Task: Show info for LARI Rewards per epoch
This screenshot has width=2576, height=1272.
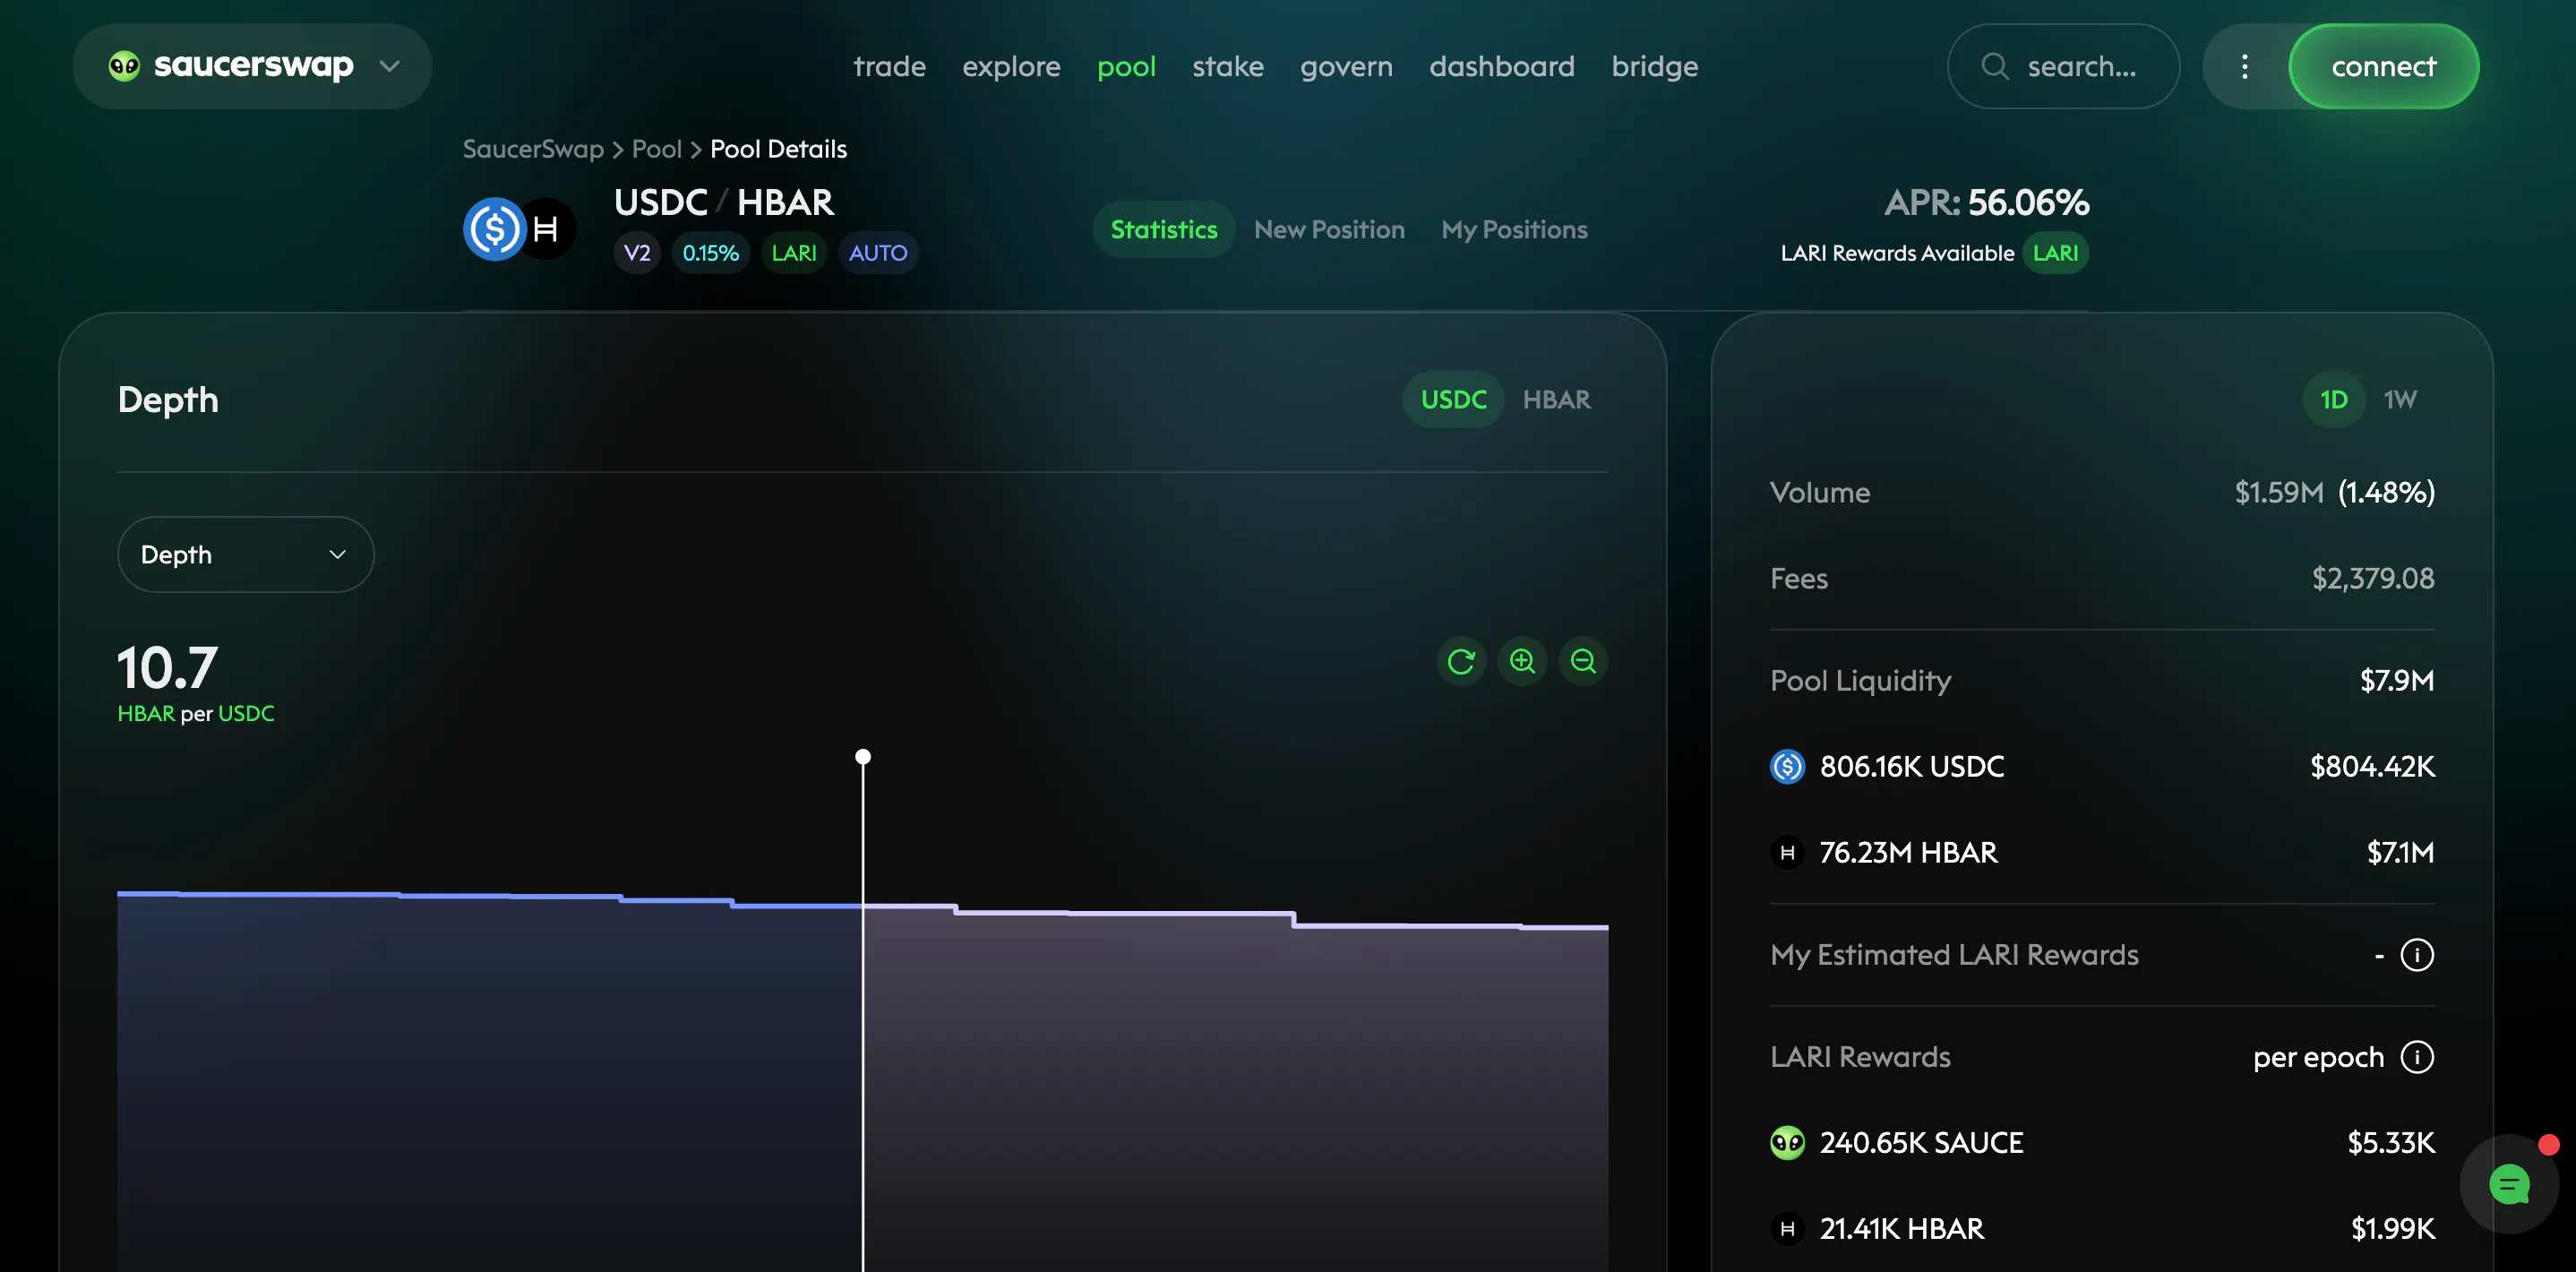Action: pos(2416,1057)
